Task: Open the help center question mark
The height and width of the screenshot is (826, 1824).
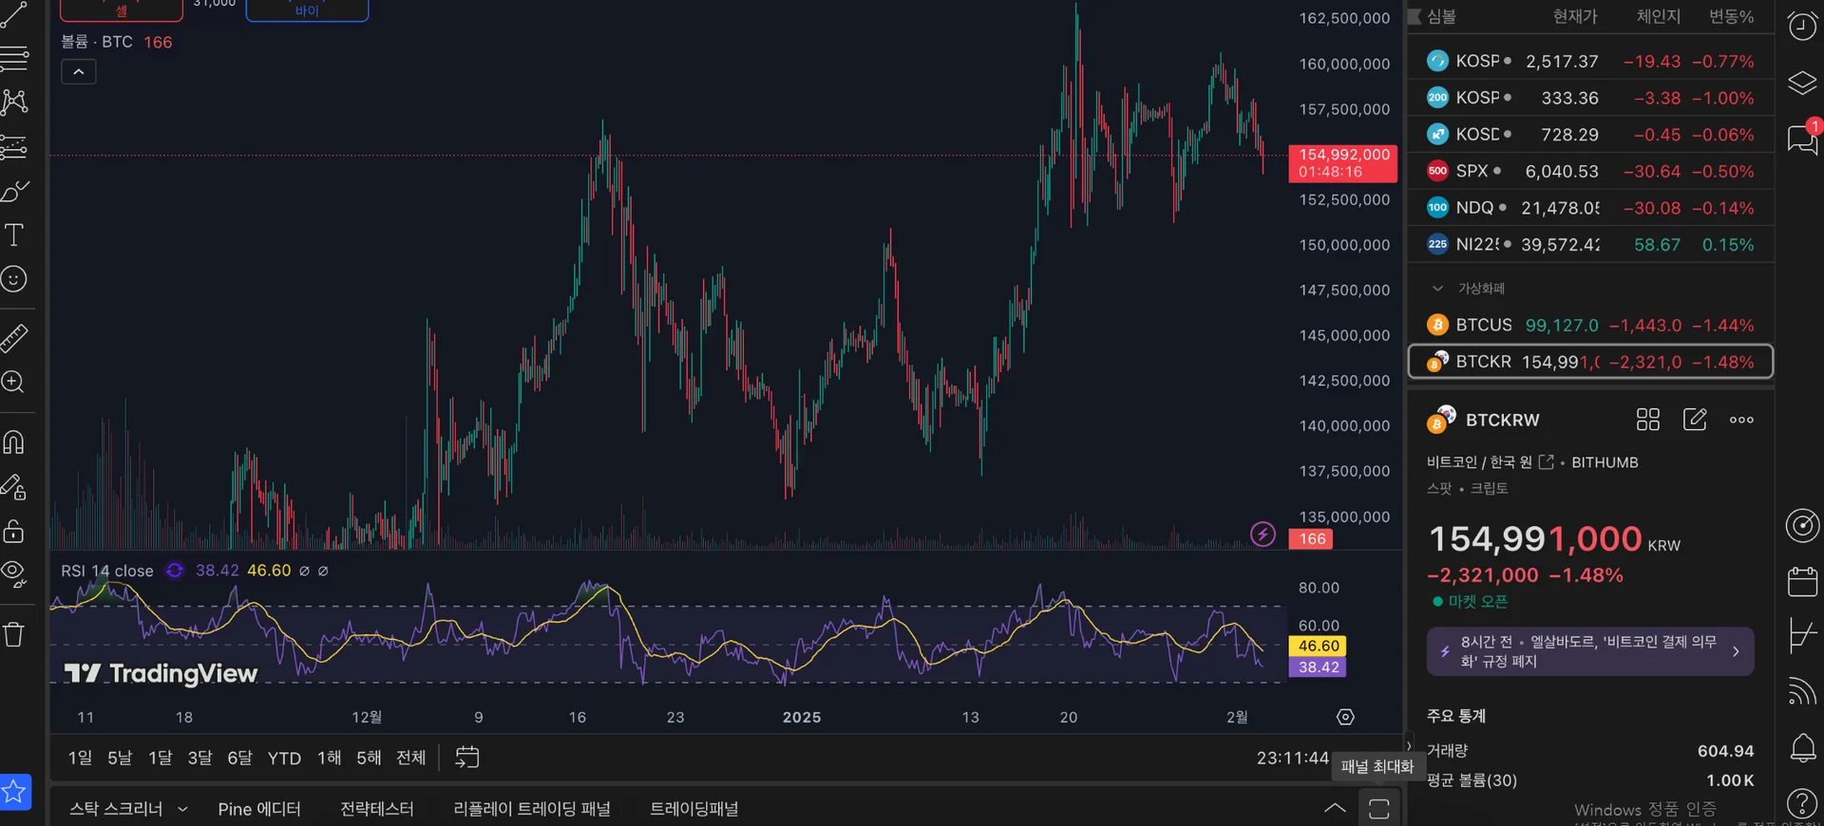Action: tap(1802, 803)
